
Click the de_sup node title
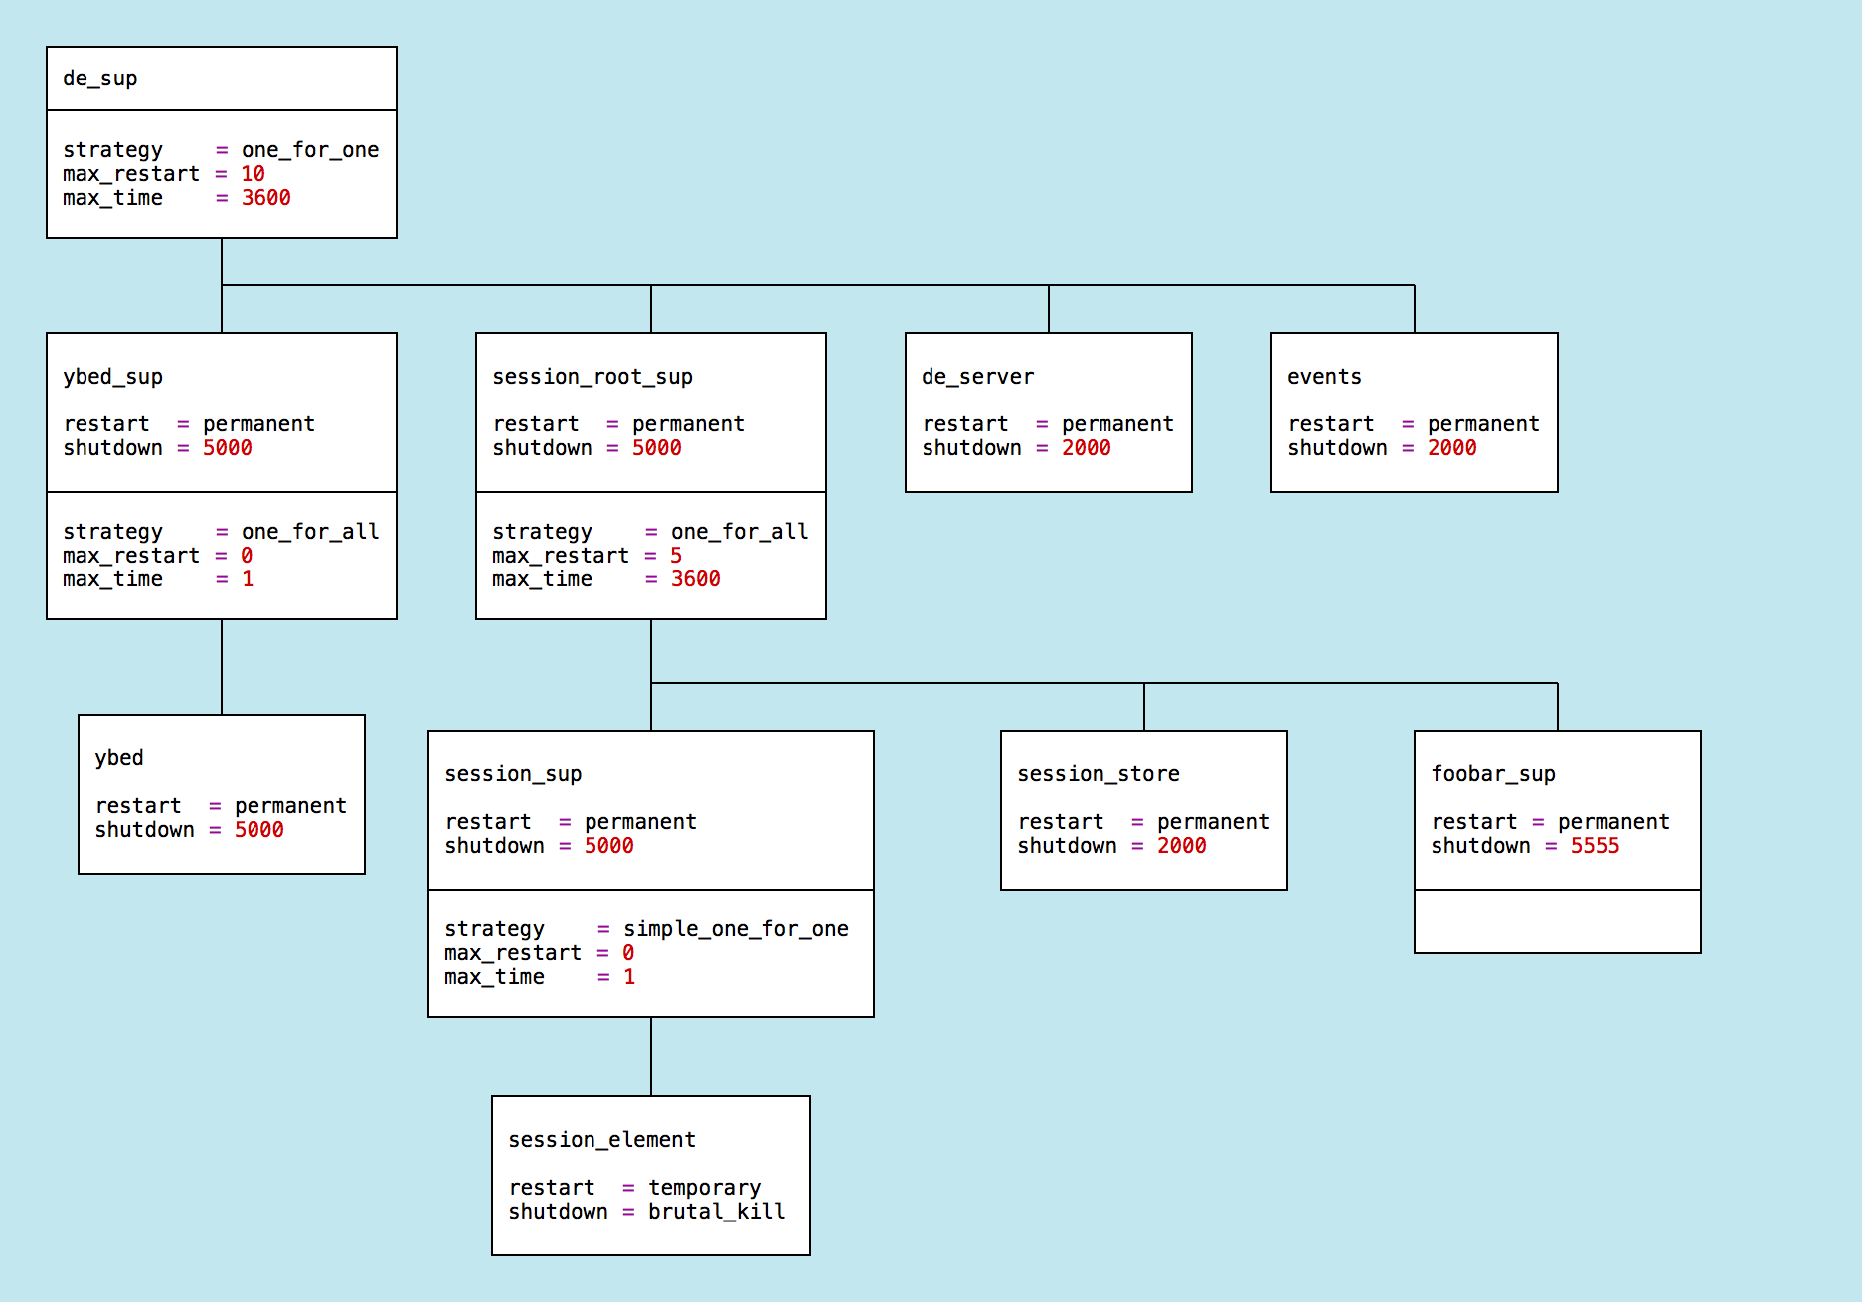click(100, 79)
